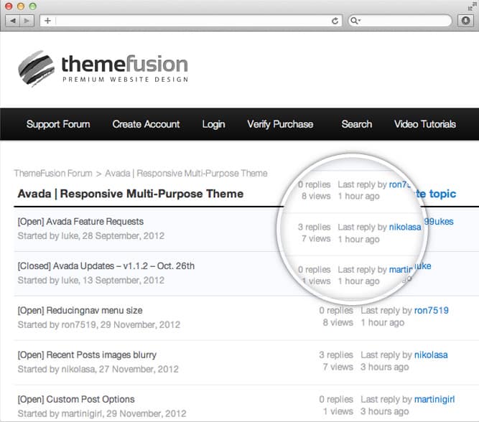Screen dimensions: 479x422
Task: Open the downloads button in browser toolbar
Action: tap(465, 21)
